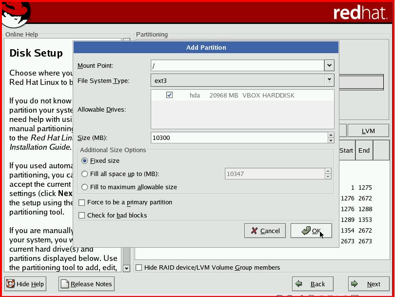
Task: Click in the Mount Point text field
Action: [x=237, y=65]
